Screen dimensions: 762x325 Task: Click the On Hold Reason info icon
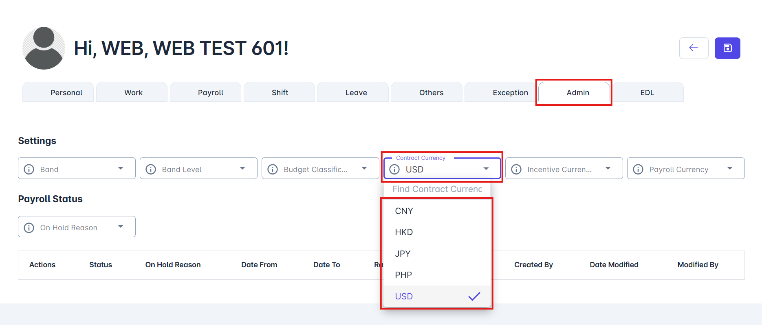29,227
